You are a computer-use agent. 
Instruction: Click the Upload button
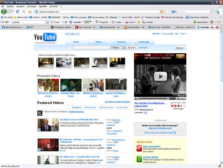[179, 48]
